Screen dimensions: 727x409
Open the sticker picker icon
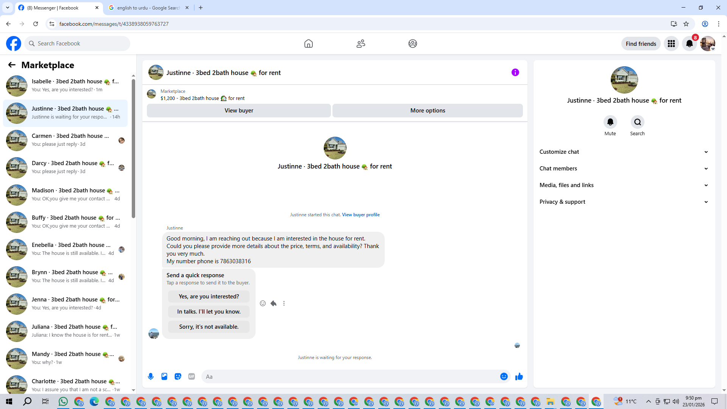[178, 376]
